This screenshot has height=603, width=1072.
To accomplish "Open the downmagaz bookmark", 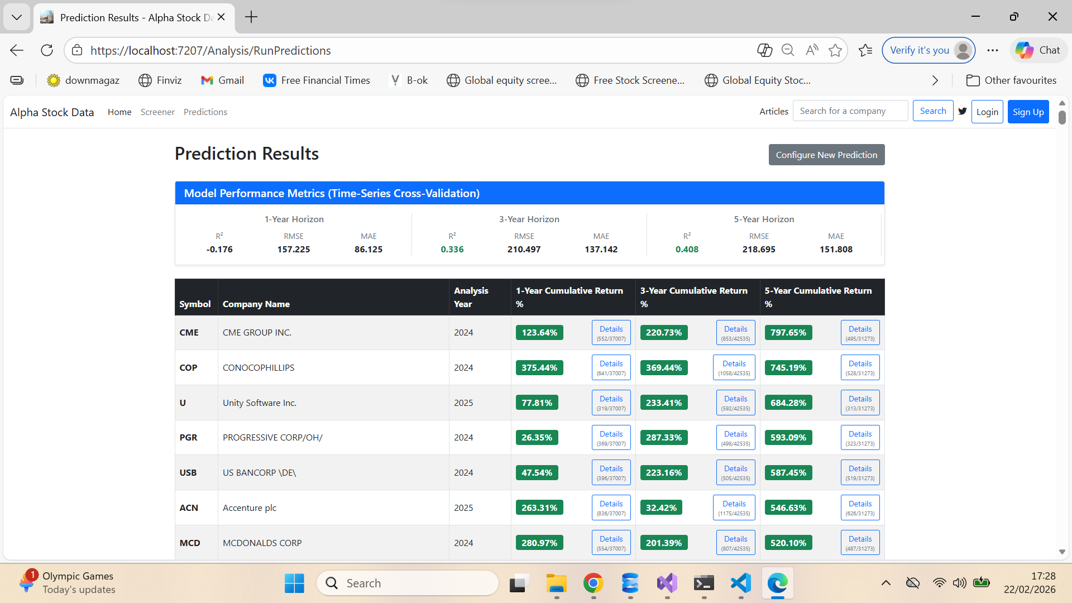I will pos(83,80).
